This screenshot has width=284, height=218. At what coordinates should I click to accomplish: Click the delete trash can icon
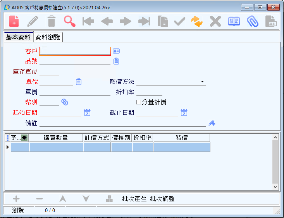coord(52,21)
